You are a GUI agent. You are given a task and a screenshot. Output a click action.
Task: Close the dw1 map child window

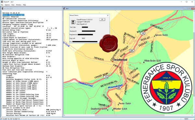[193, 8]
